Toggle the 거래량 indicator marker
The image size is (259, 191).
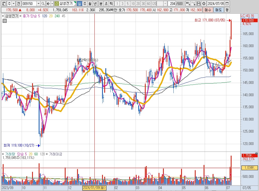point(3,154)
